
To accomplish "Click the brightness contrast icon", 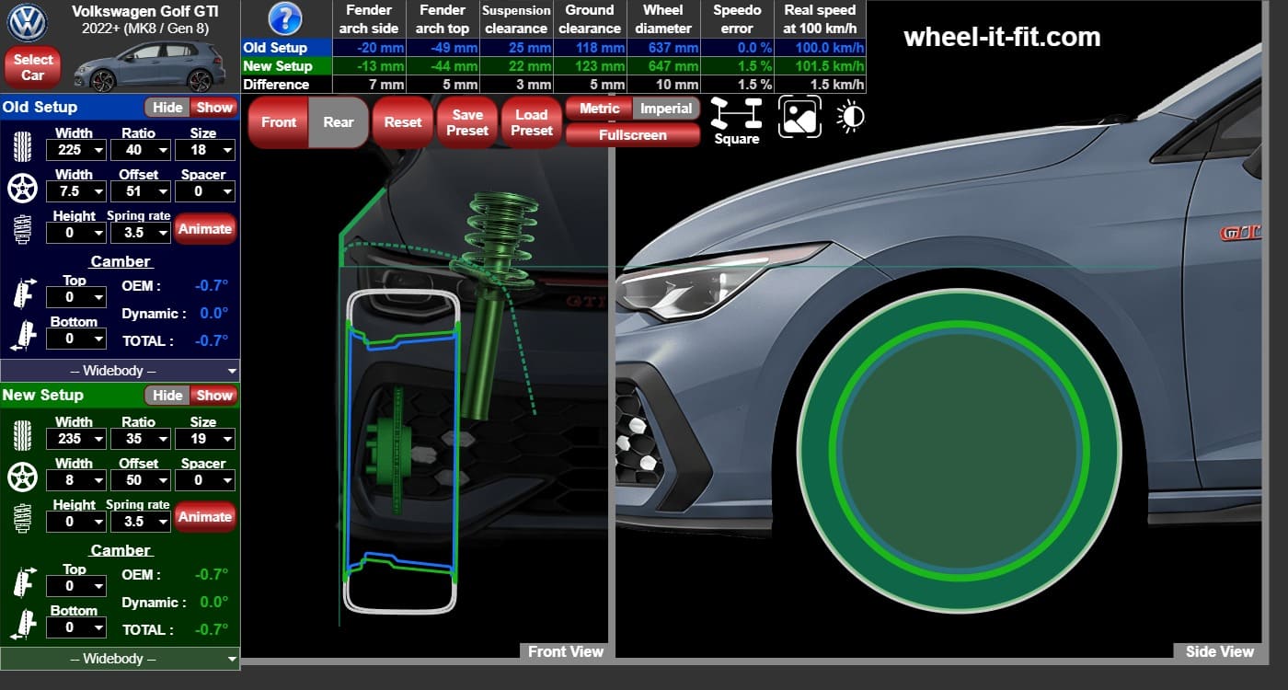I will (851, 117).
